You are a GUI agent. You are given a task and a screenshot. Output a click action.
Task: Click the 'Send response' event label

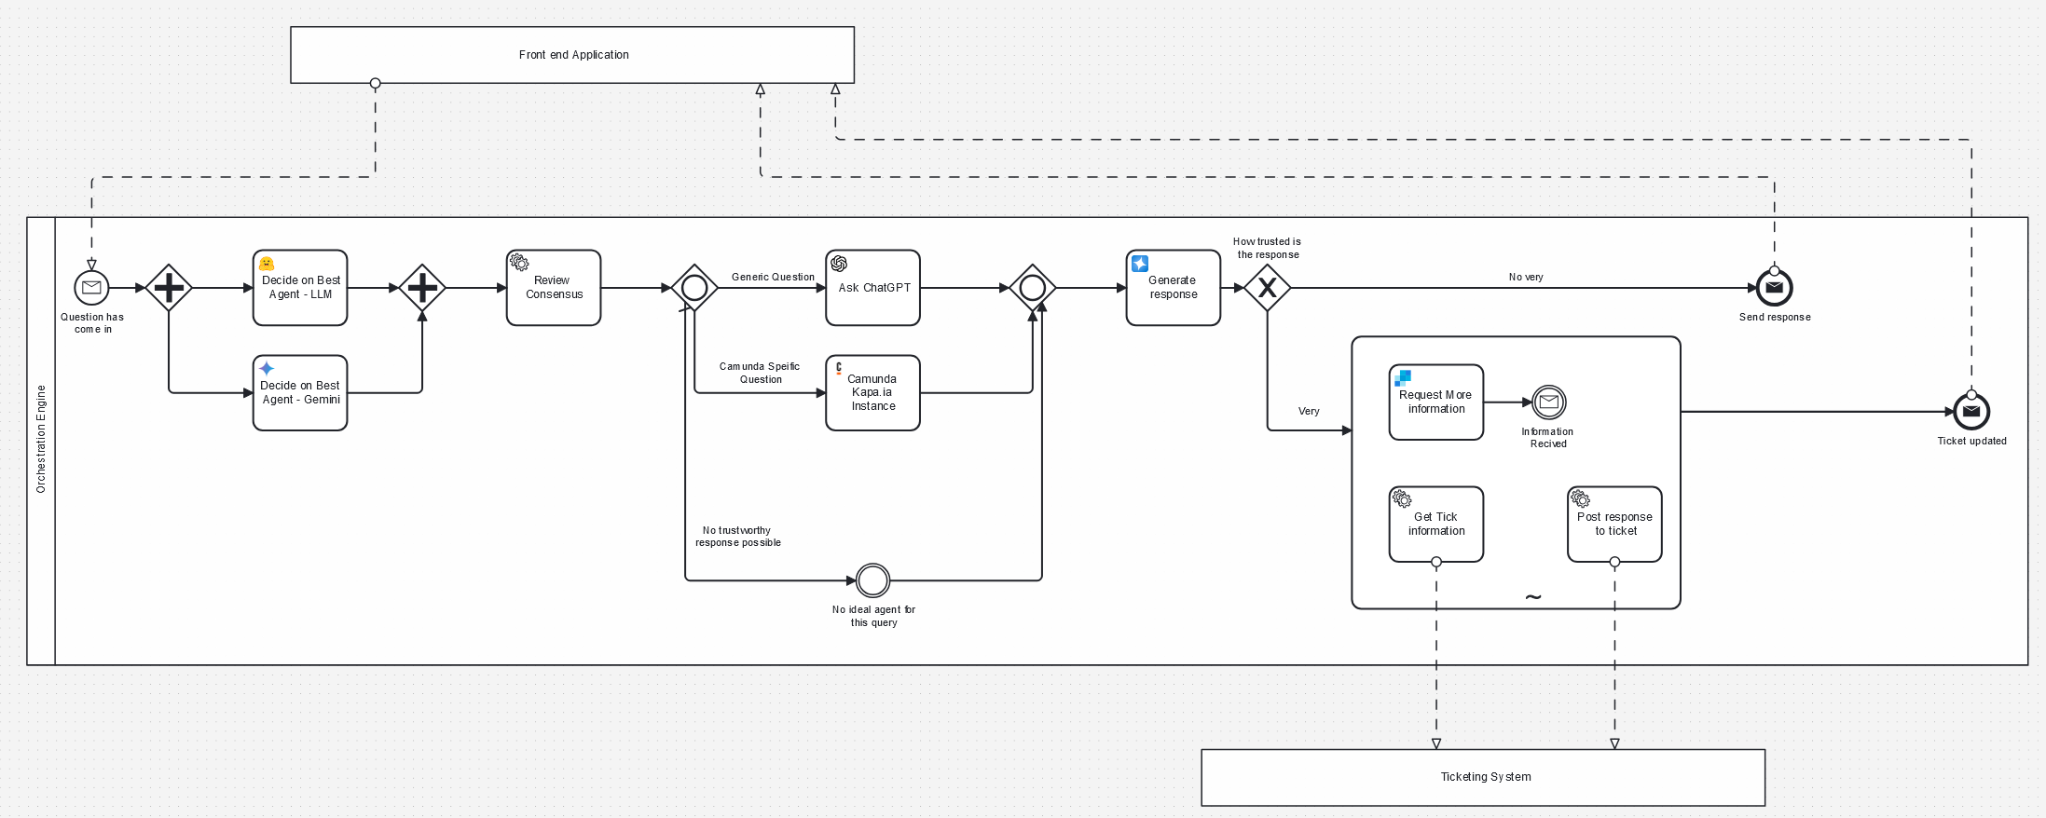1775,318
